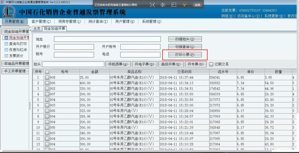
Task: Click the 开纸质票(A) button
Action: point(118,64)
